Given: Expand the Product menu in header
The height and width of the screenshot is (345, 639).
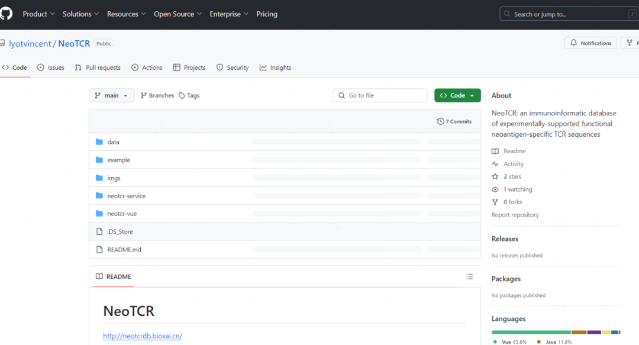Looking at the screenshot, I should point(38,14).
